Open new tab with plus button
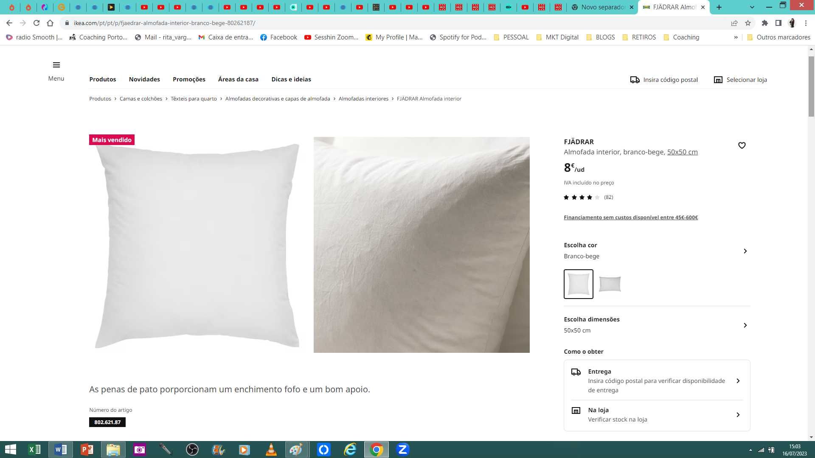This screenshot has width=815, height=458. 719,7
